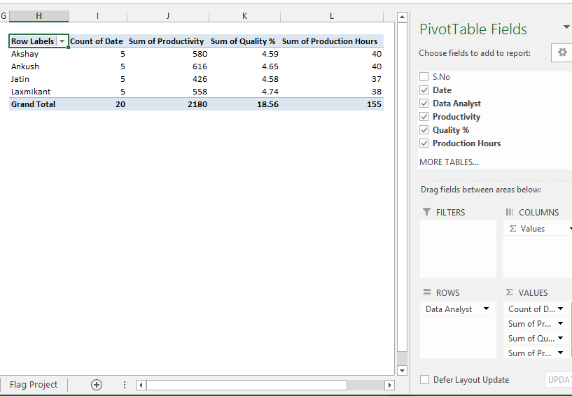Uncheck the Quality % field checkbox
The image size is (572, 396).
[424, 130]
